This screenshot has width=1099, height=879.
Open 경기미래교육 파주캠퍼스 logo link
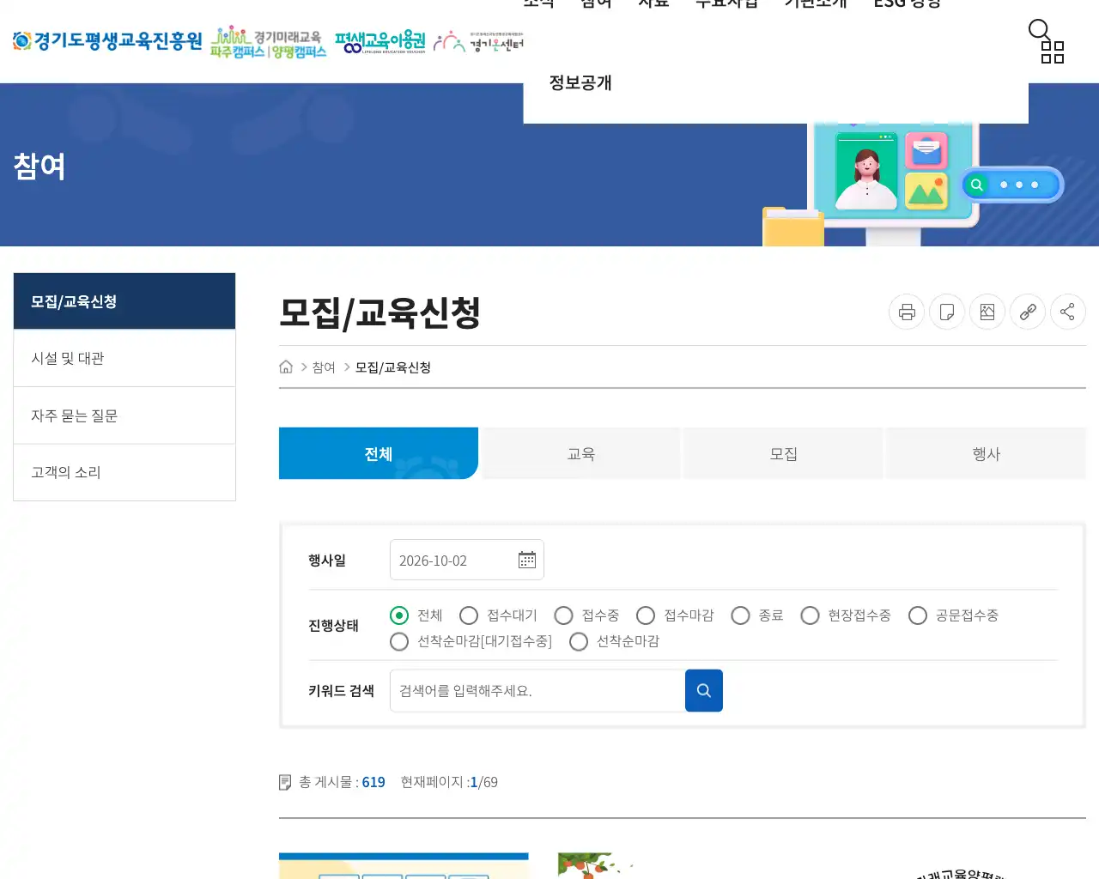click(268, 42)
